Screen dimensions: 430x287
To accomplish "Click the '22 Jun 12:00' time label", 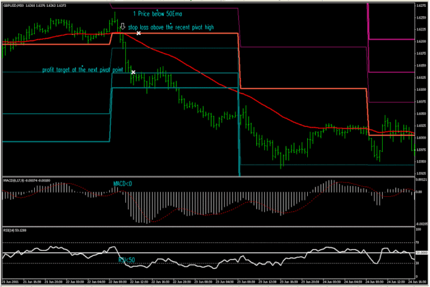I will 139,282.
